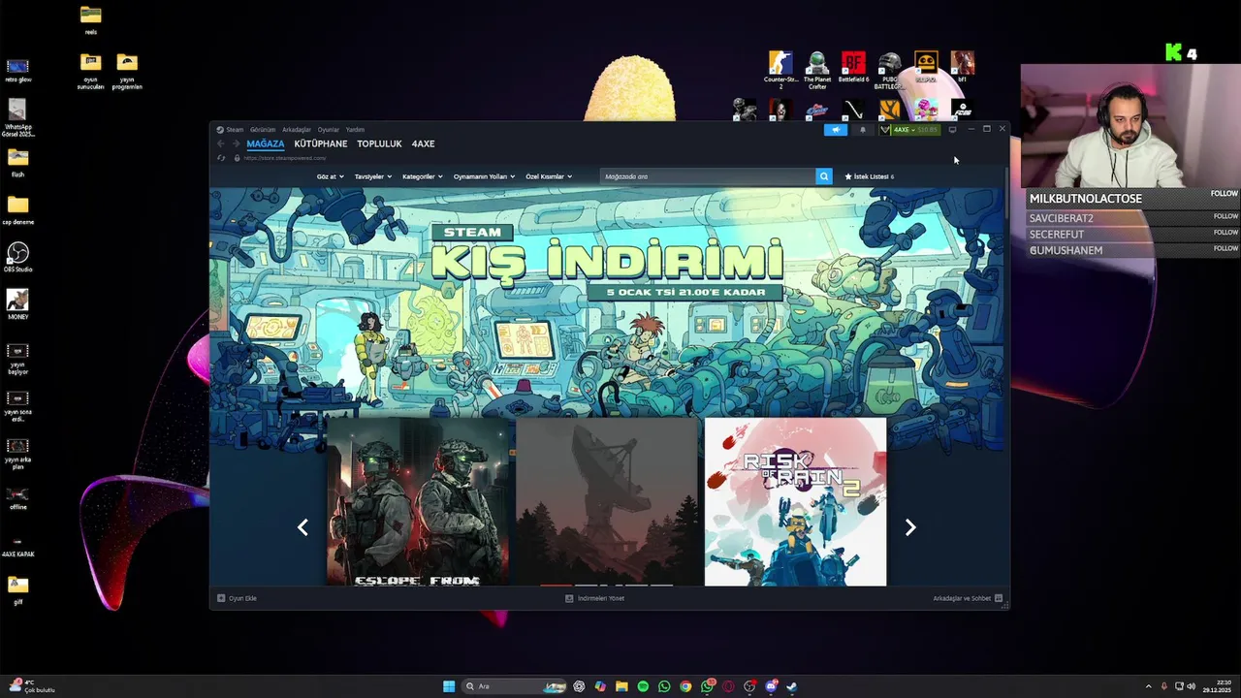Screen dimensions: 1241x698
Task: Expand Oynamanın Yolları dropdown
Action: coord(484,176)
